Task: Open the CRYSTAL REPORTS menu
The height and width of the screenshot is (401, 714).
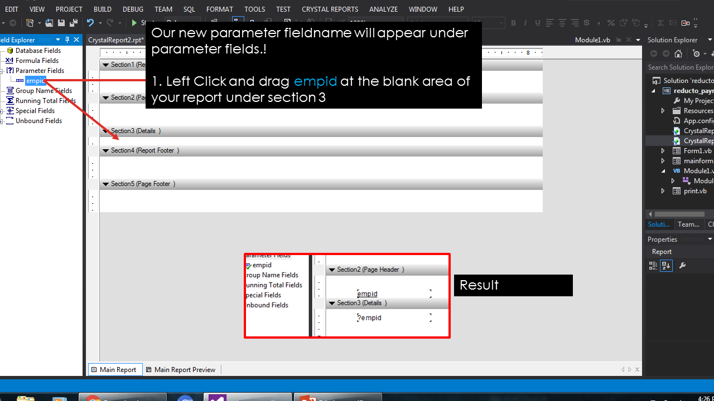Action: click(330, 9)
